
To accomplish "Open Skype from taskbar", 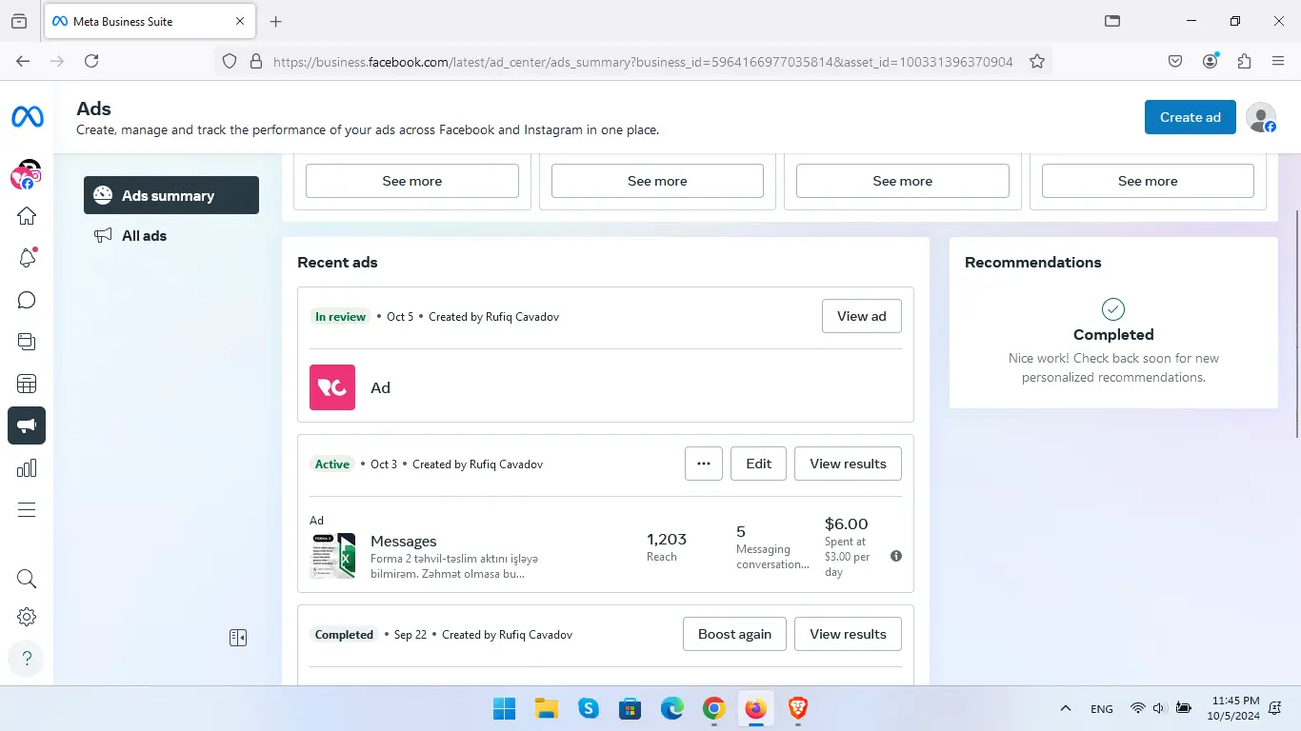I will pos(589,708).
